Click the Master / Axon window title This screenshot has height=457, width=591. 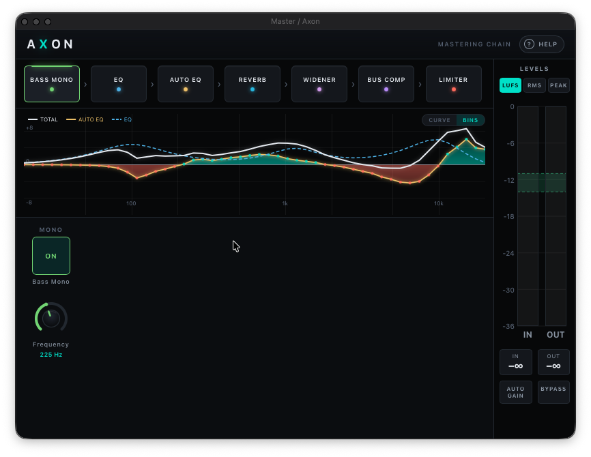pos(295,21)
